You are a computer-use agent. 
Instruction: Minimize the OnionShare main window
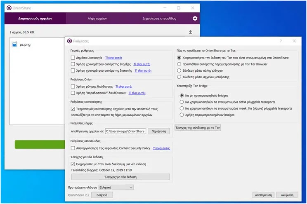pos(165,8)
